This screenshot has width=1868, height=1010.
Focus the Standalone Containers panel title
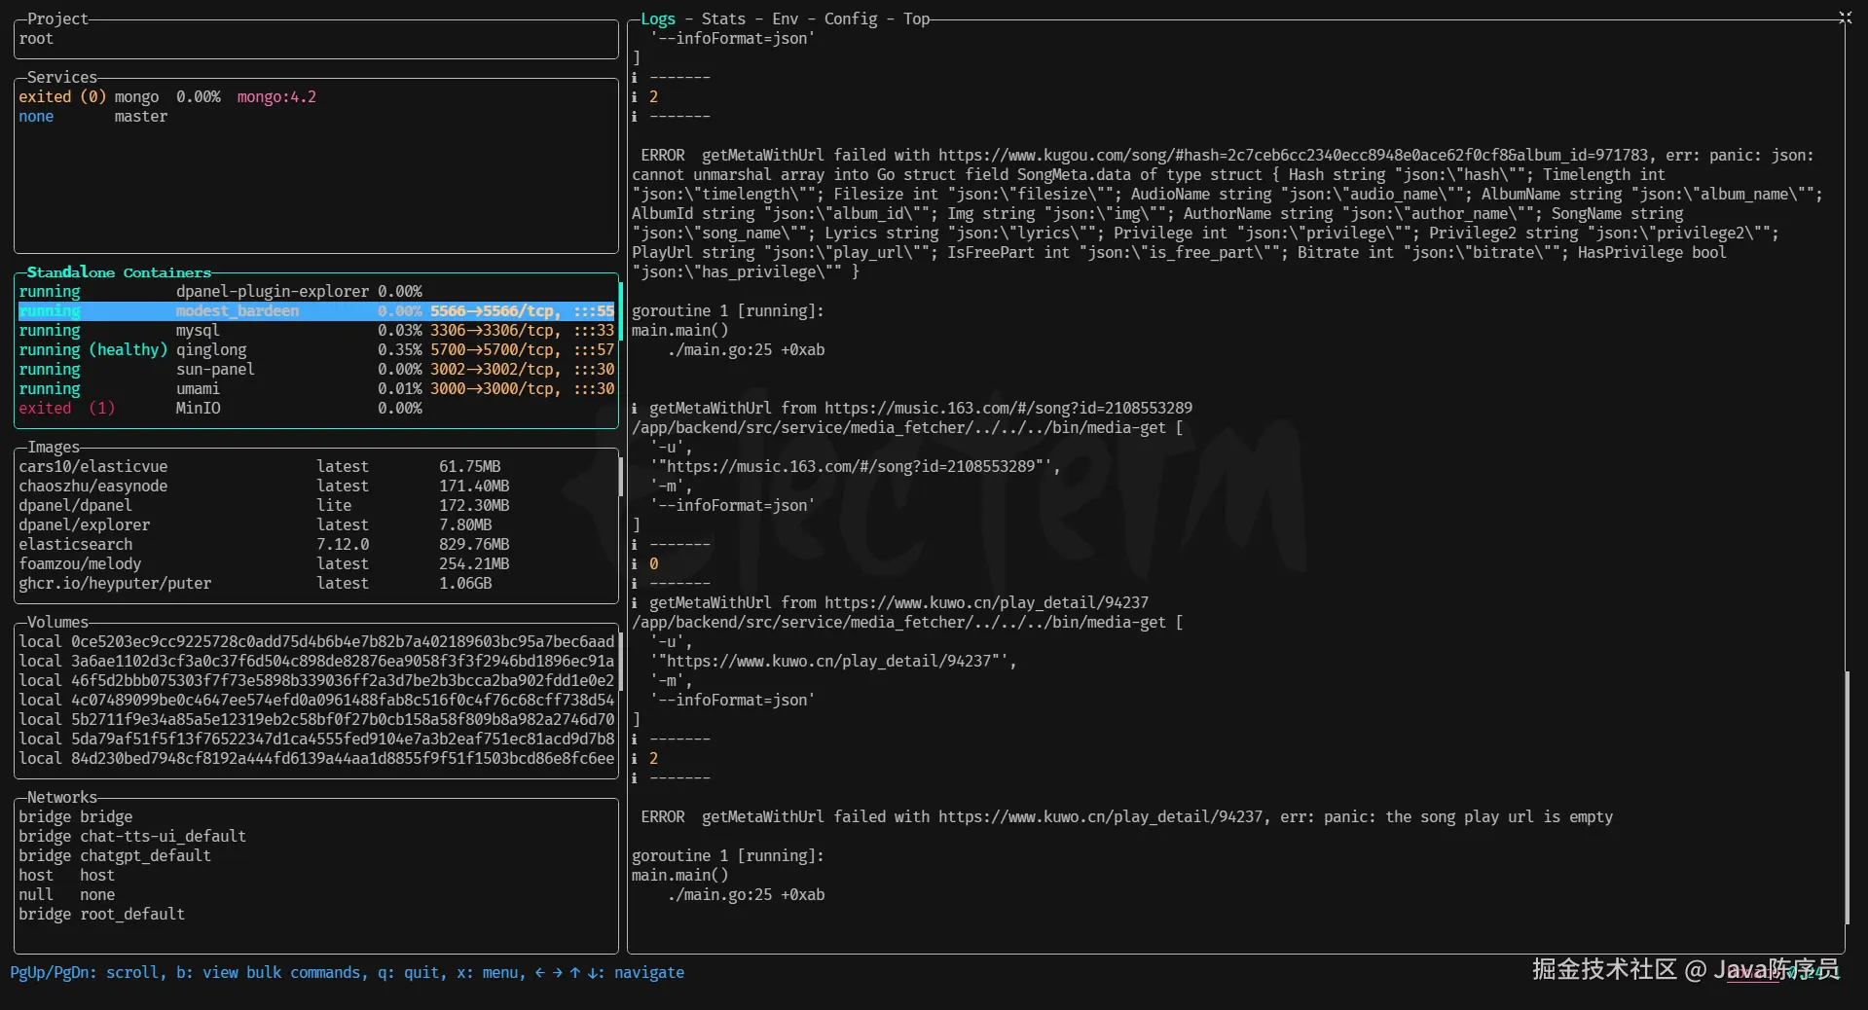pos(119,272)
